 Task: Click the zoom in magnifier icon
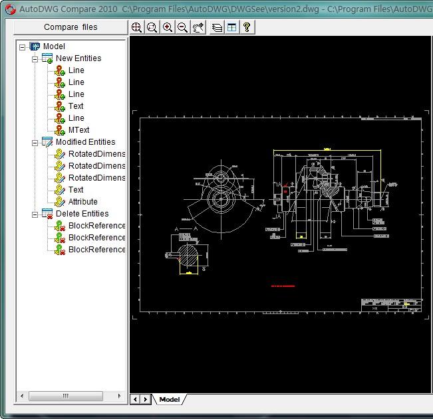pos(167,27)
